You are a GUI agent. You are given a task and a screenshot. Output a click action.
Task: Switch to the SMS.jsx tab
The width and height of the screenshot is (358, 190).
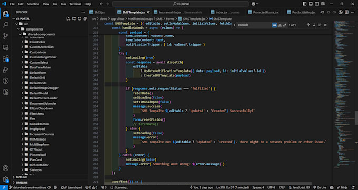click(100, 12)
